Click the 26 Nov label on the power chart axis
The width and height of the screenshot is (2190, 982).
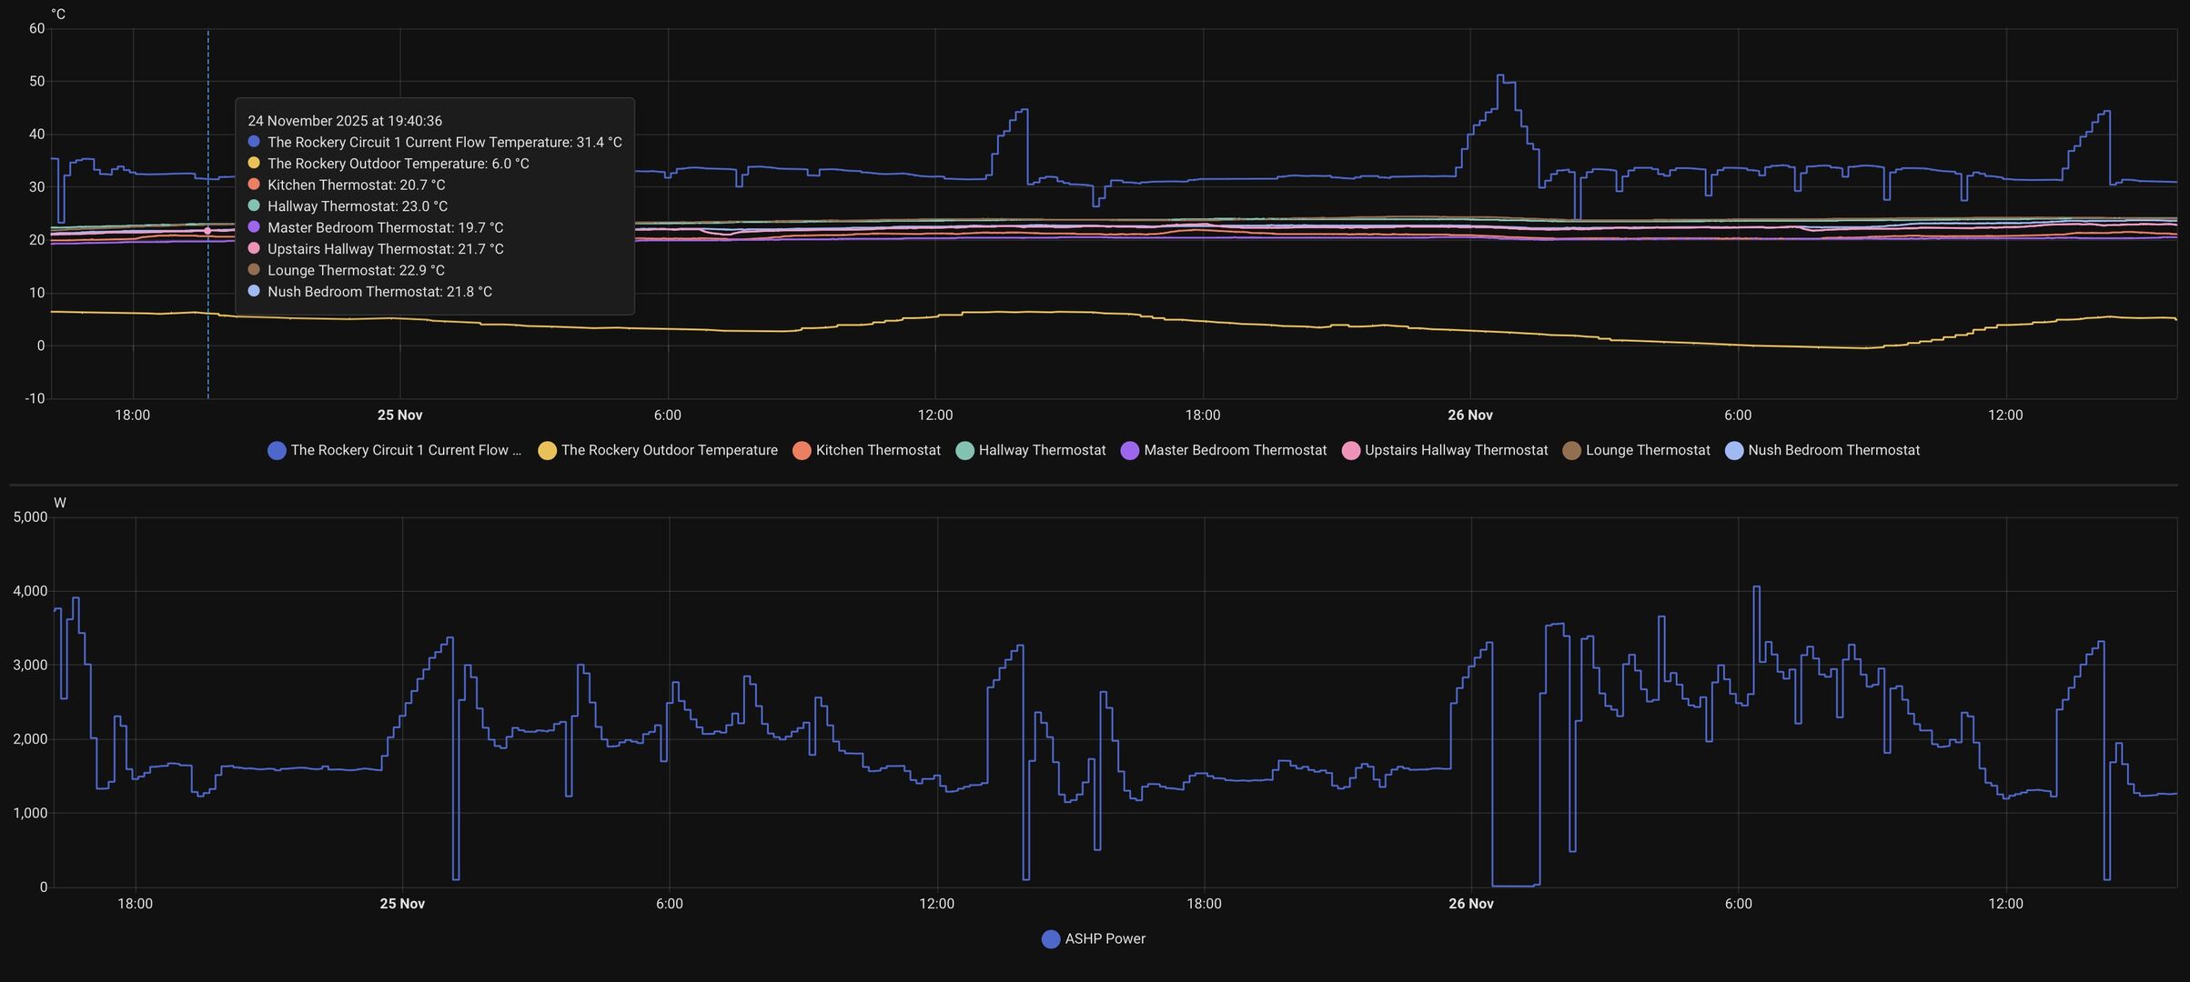[1470, 904]
